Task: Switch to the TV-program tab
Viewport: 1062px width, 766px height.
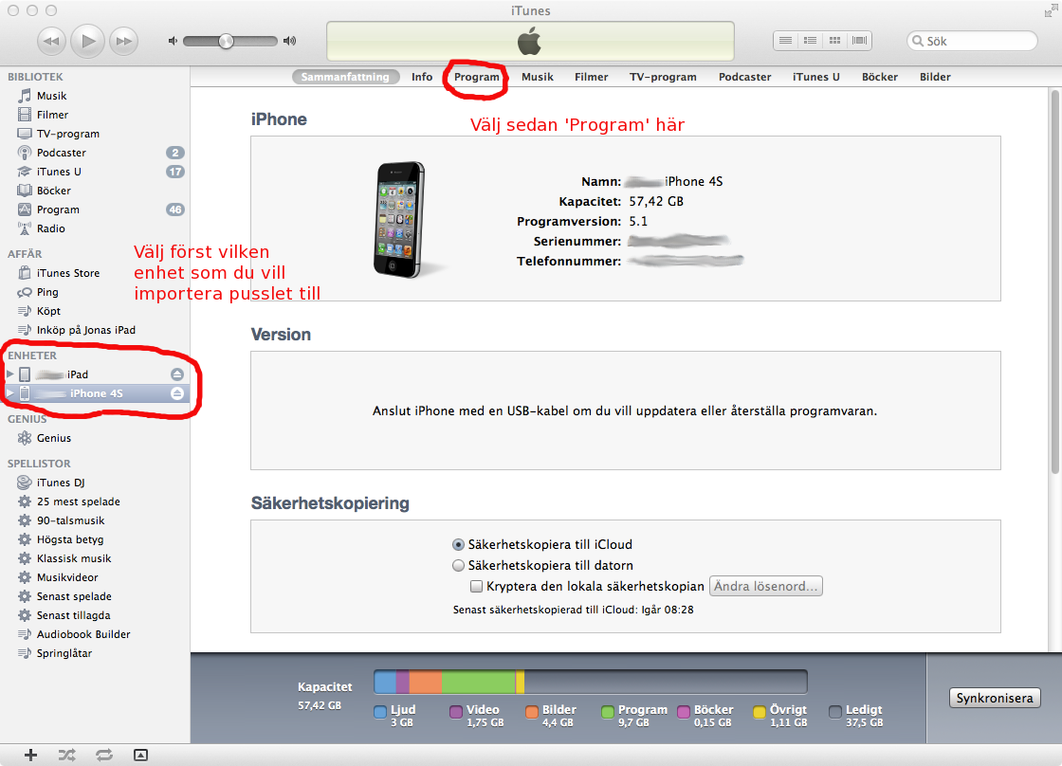Action: [663, 77]
